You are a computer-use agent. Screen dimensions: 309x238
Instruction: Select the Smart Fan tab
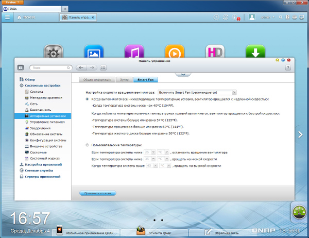click(145, 80)
